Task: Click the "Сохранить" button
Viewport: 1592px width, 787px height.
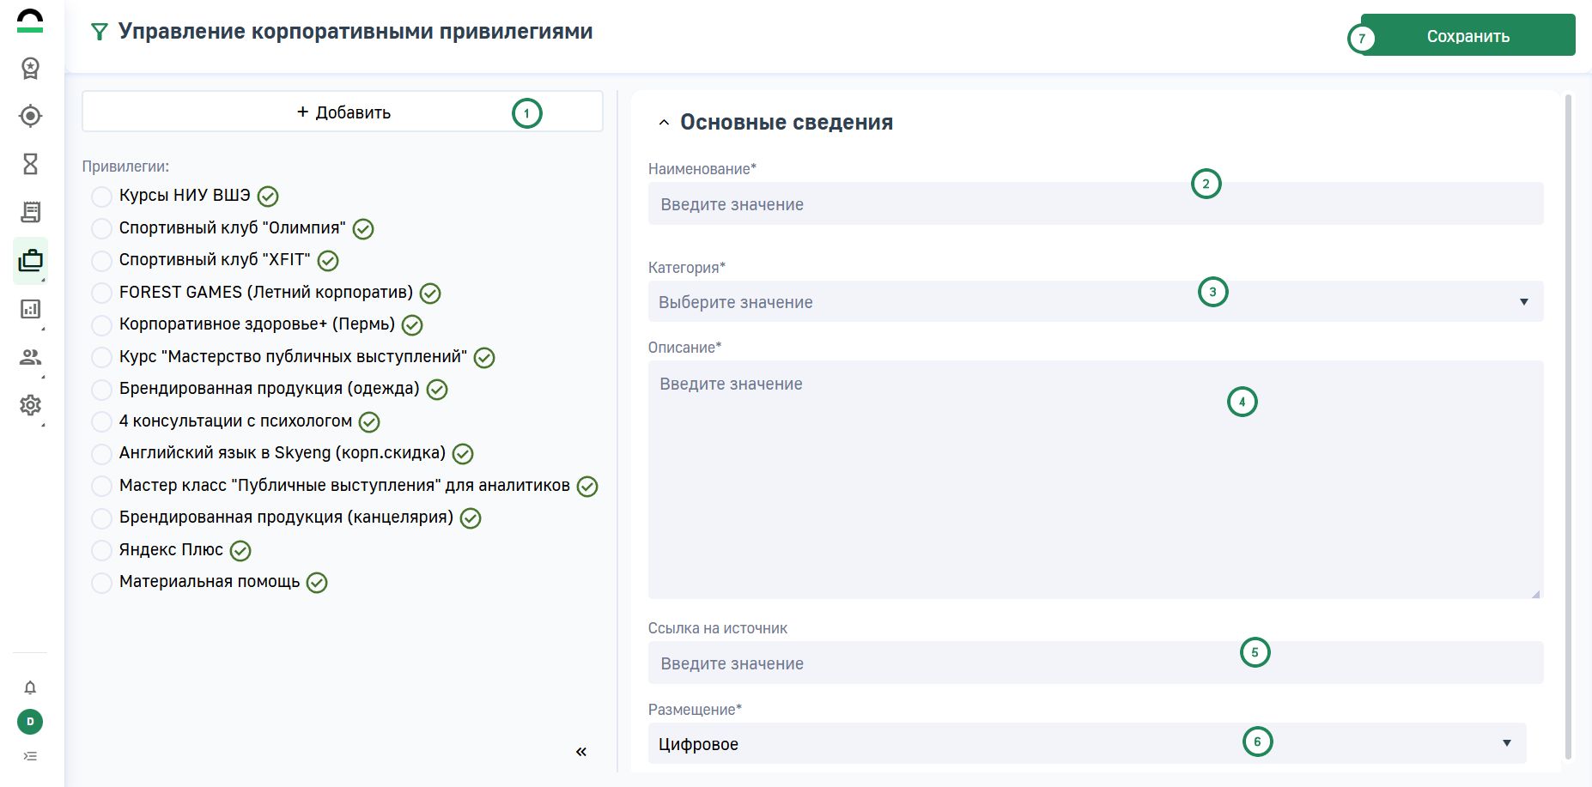Action: click(x=1467, y=36)
